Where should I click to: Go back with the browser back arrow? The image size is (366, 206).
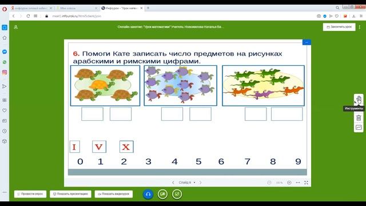click(14, 16)
